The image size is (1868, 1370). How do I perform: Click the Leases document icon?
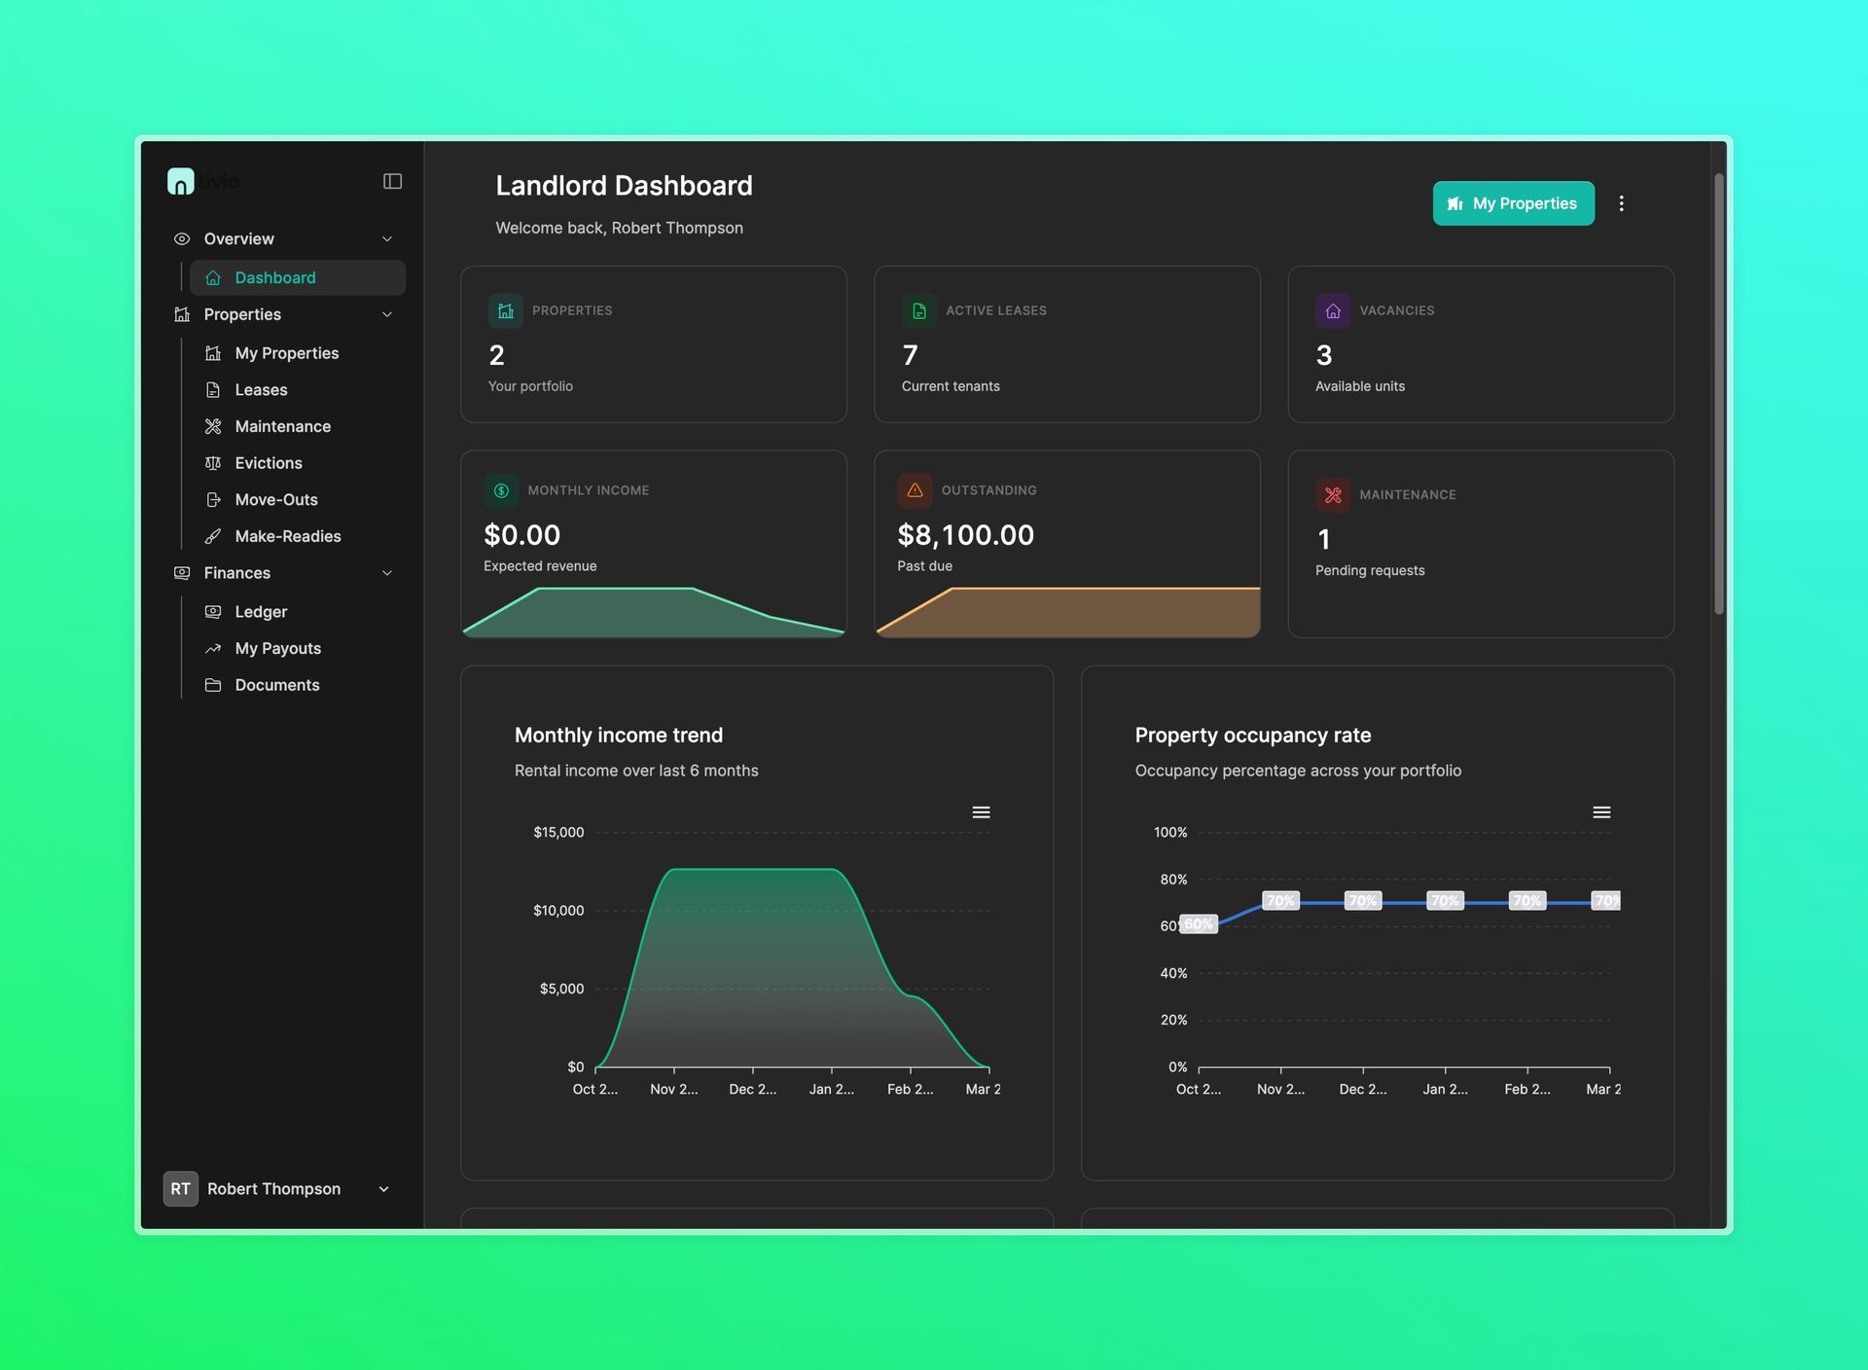(214, 389)
